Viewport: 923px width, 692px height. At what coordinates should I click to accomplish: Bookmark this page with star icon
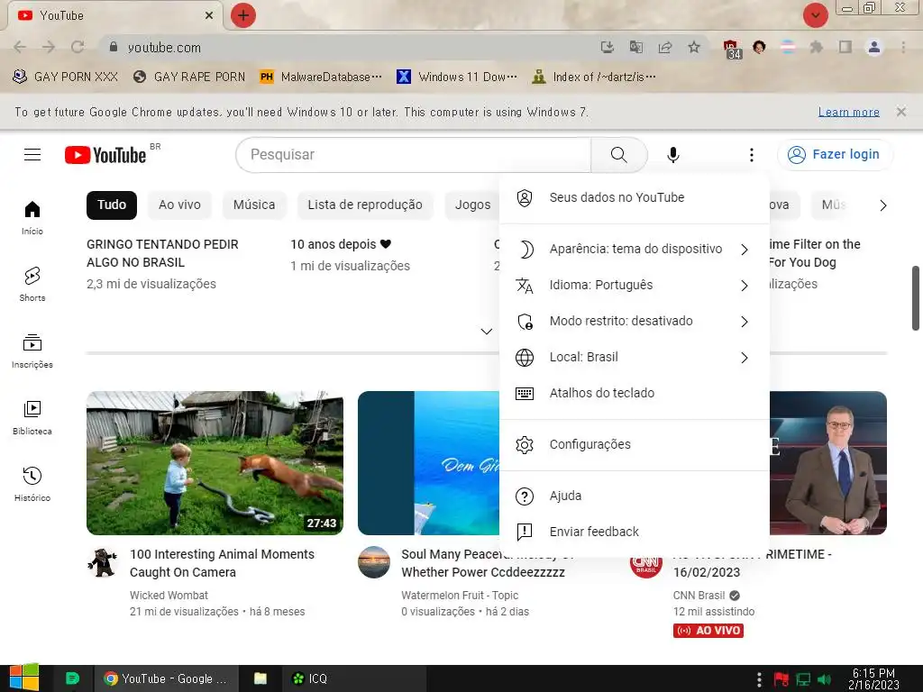[694, 47]
